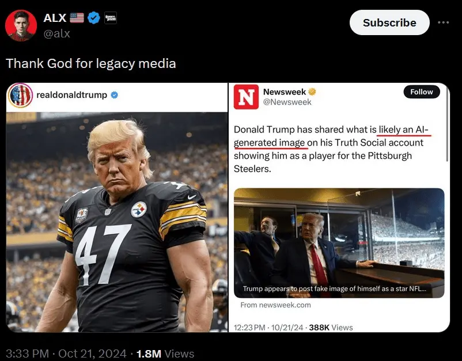Click the 1.8M Views count
Viewport: 462px width, 361px height.
[165, 354]
